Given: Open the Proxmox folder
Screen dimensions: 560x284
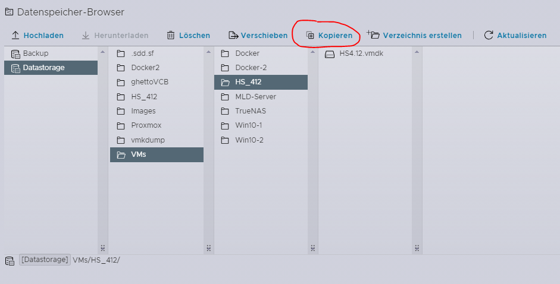Looking at the screenshot, I should pyautogui.click(x=146, y=125).
